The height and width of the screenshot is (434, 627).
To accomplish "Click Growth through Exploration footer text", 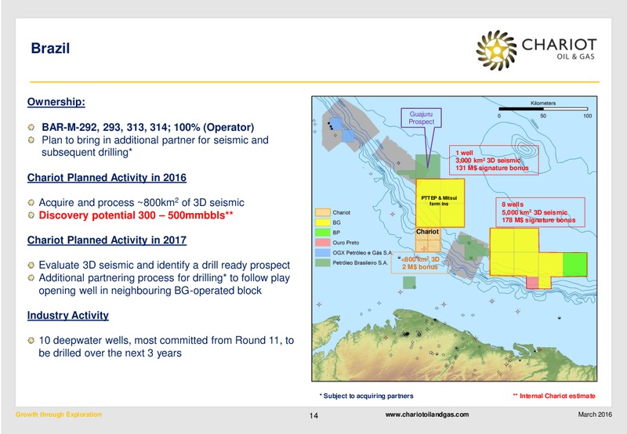I will pos(59,414).
